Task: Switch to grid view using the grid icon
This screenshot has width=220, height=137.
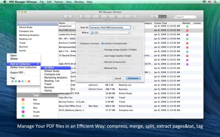Action: [x=154, y=17]
